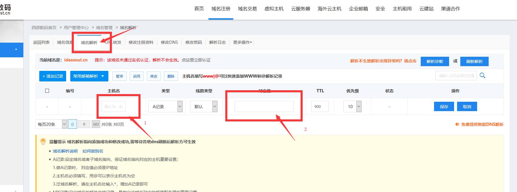Image resolution: width=517 pixels, height=192 pixels.
Task: Open 云建站 in top navigation
Action: pos(426,9)
